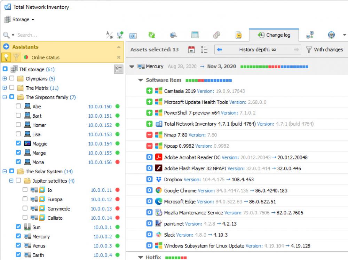Select the scan assets toolbar icon
348x260 pixels.
point(120,35)
